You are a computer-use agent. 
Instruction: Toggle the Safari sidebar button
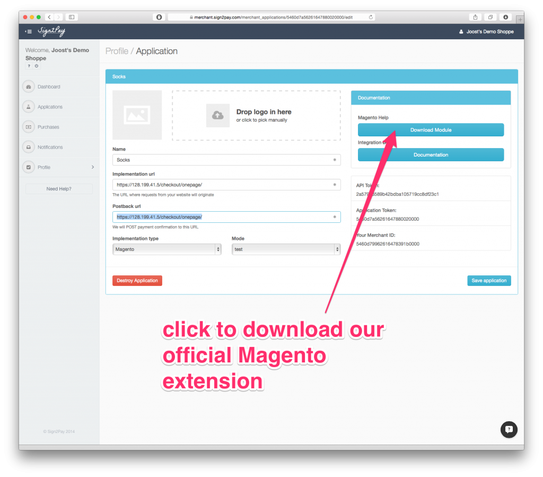pyautogui.click(x=72, y=17)
